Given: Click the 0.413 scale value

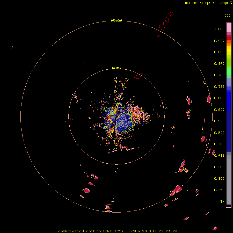Looking at the screenshot, I should (219, 156).
